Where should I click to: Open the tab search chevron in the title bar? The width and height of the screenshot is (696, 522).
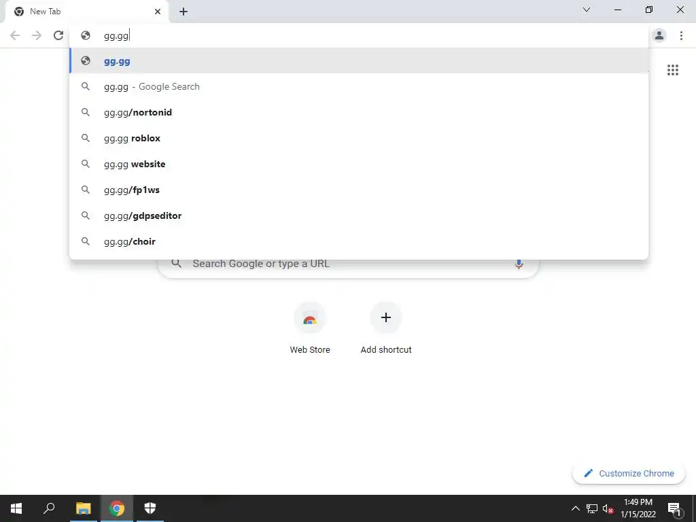point(587,10)
